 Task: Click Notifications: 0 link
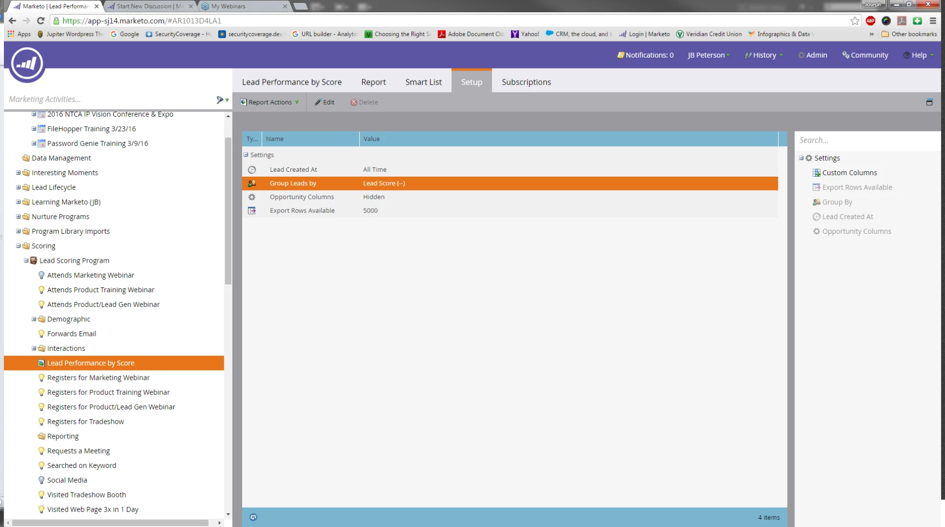tap(645, 55)
